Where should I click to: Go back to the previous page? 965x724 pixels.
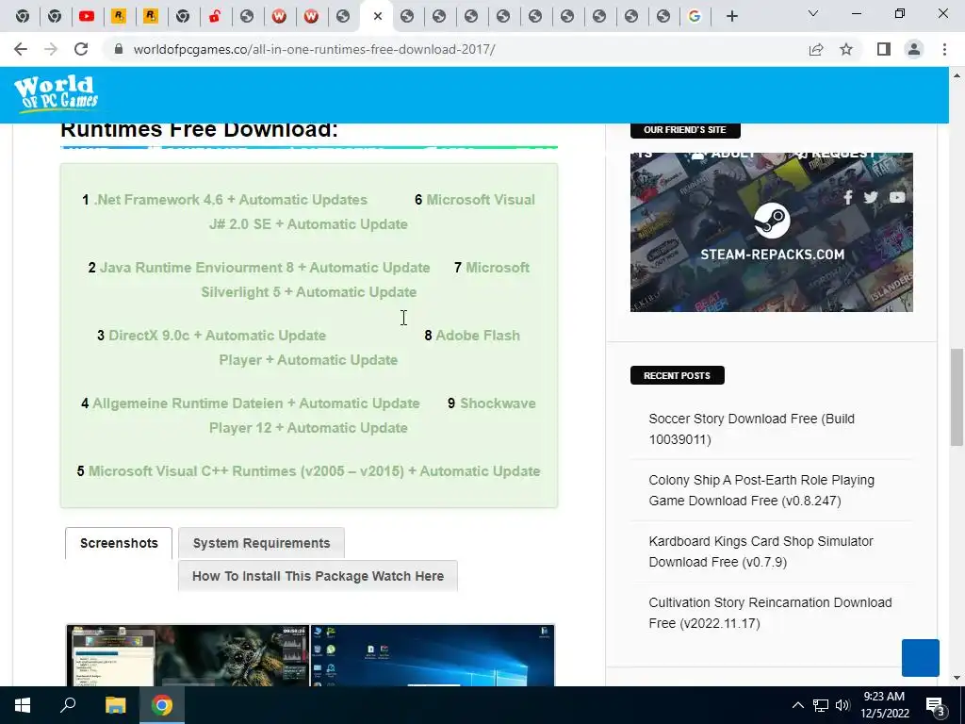[x=21, y=49]
